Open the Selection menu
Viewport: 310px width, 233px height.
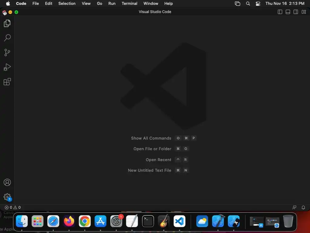pos(67,4)
